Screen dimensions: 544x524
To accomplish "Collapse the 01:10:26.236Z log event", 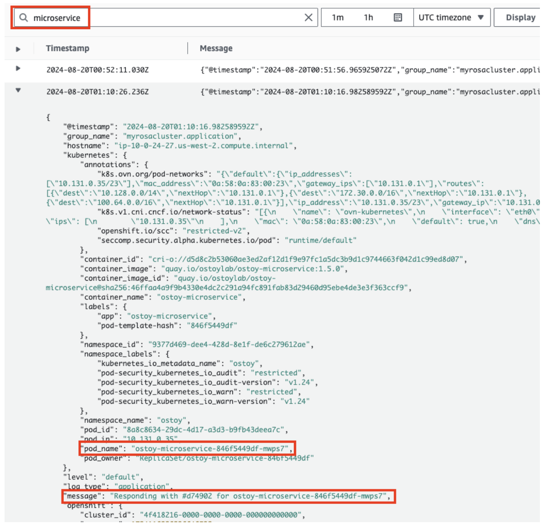I will point(18,91).
